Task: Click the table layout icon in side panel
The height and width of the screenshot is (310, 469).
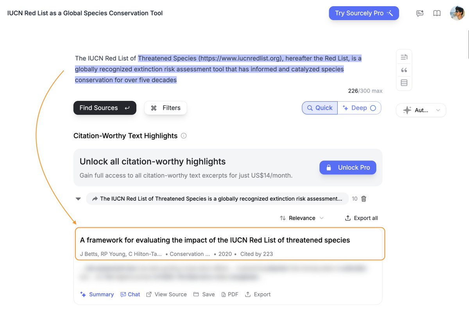Action: 404,83
